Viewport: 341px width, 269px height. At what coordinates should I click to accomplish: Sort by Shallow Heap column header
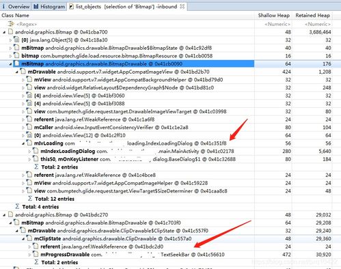273,16
